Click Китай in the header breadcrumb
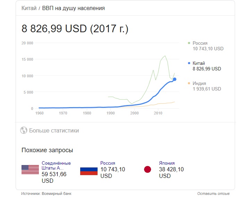This screenshot has height=198, width=242. point(29,8)
